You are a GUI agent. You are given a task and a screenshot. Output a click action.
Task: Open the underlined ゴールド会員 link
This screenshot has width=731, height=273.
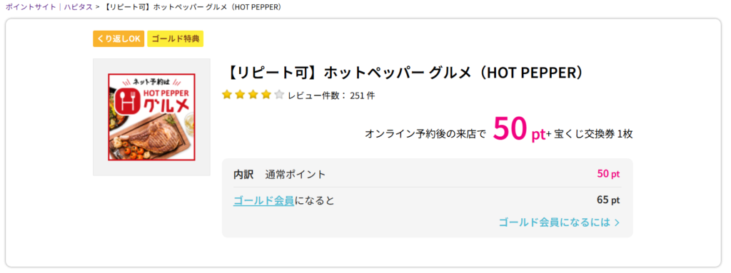point(264,201)
